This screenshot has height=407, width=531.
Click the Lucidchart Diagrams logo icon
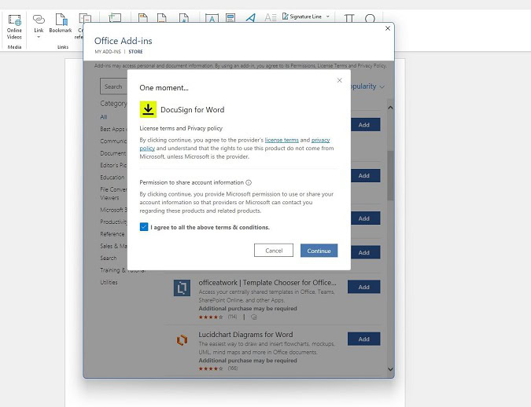[x=182, y=339]
